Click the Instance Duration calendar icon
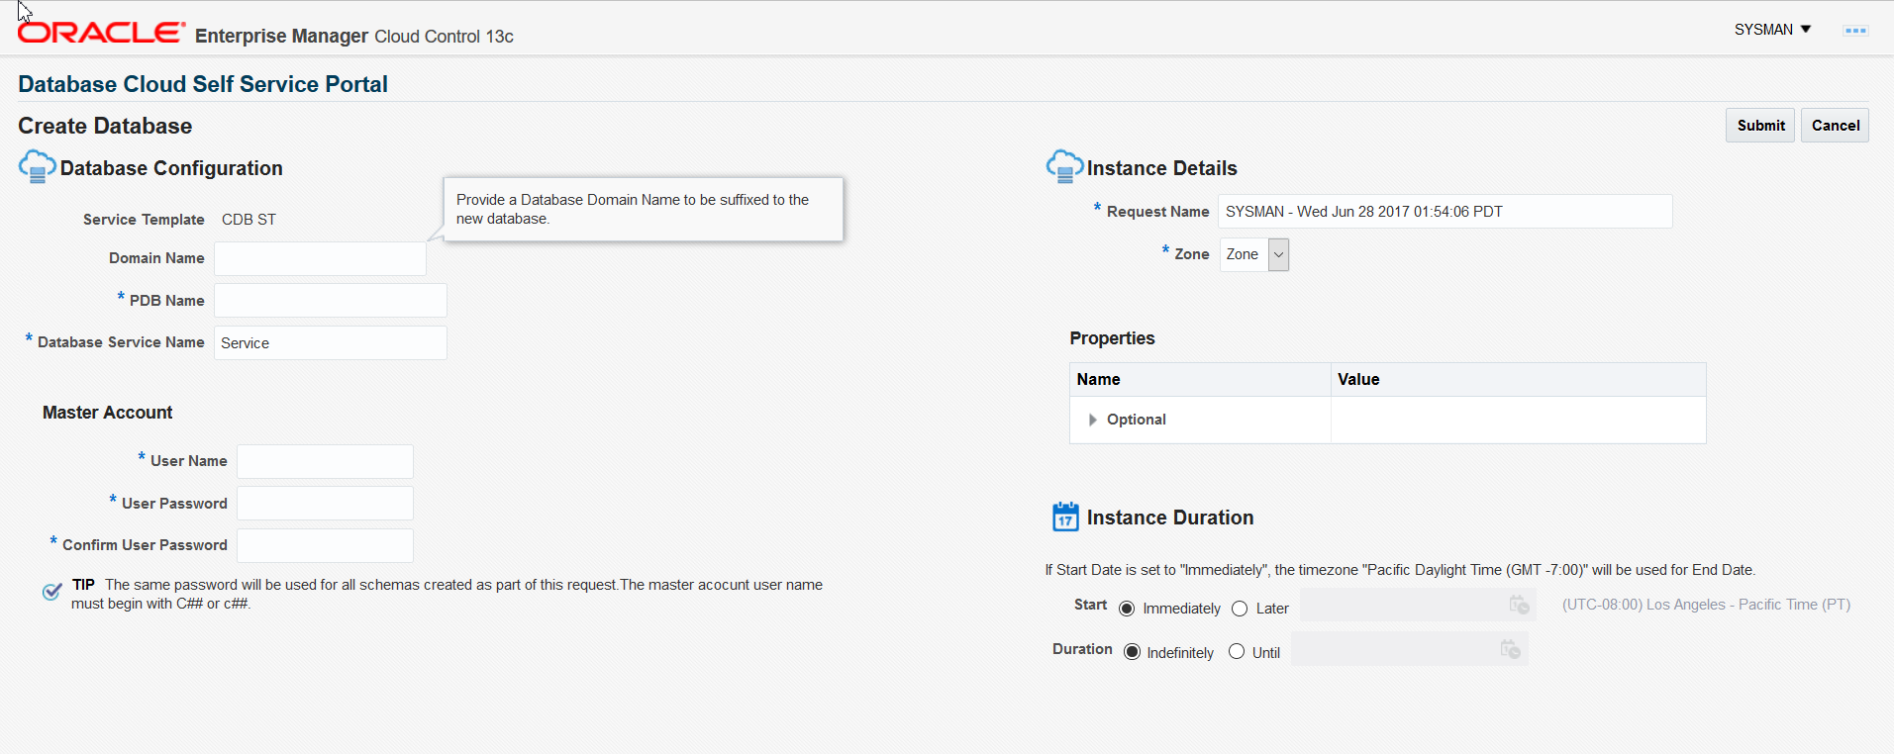 tap(1065, 517)
